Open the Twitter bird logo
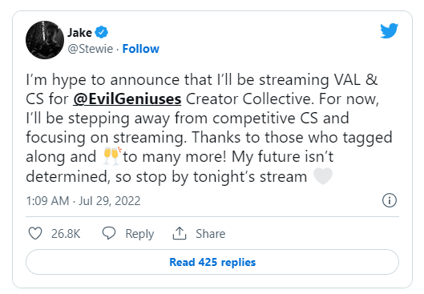The image size is (424, 294). tap(389, 30)
